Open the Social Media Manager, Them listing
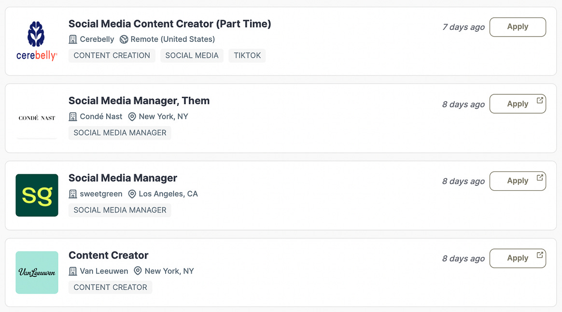The width and height of the screenshot is (562, 312). tap(139, 101)
